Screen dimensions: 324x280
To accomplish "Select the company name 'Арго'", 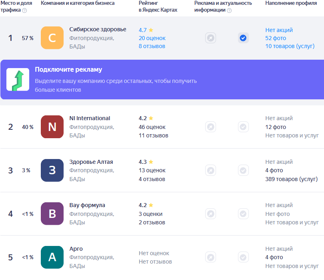I will click(76, 249).
